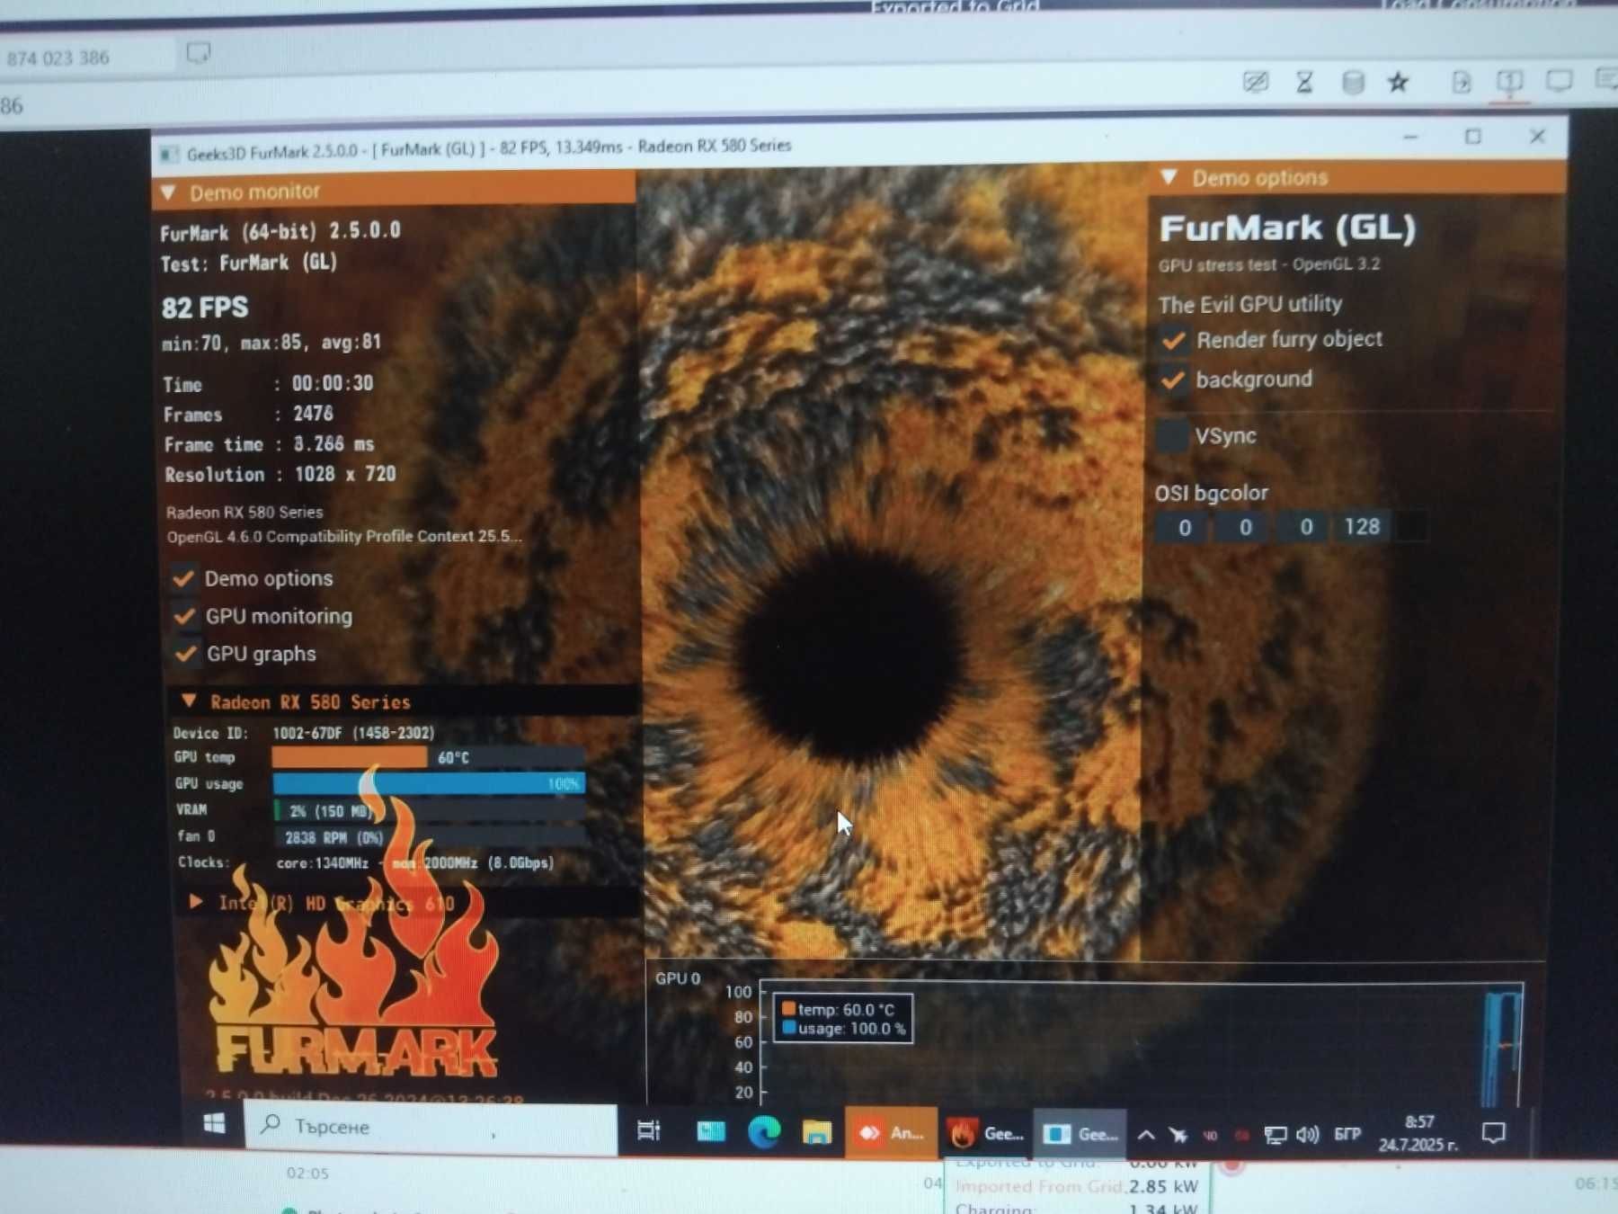Open the teal taskbar app icon before Edge
The height and width of the screenshot is (1214, 1618).
[x=710, y=1131]
